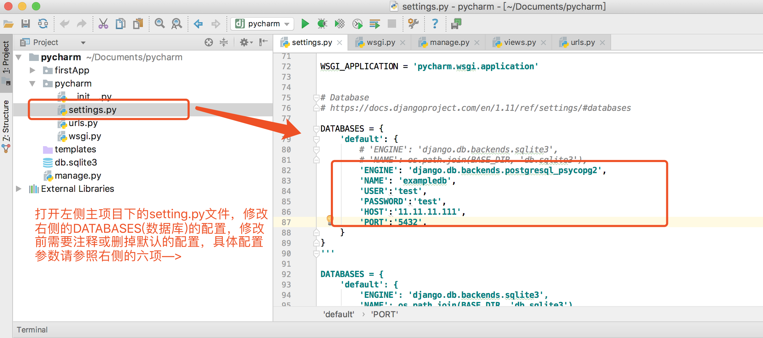
Task: Click the Collapse All icon in Project panel
Action: tap(224, 42)
